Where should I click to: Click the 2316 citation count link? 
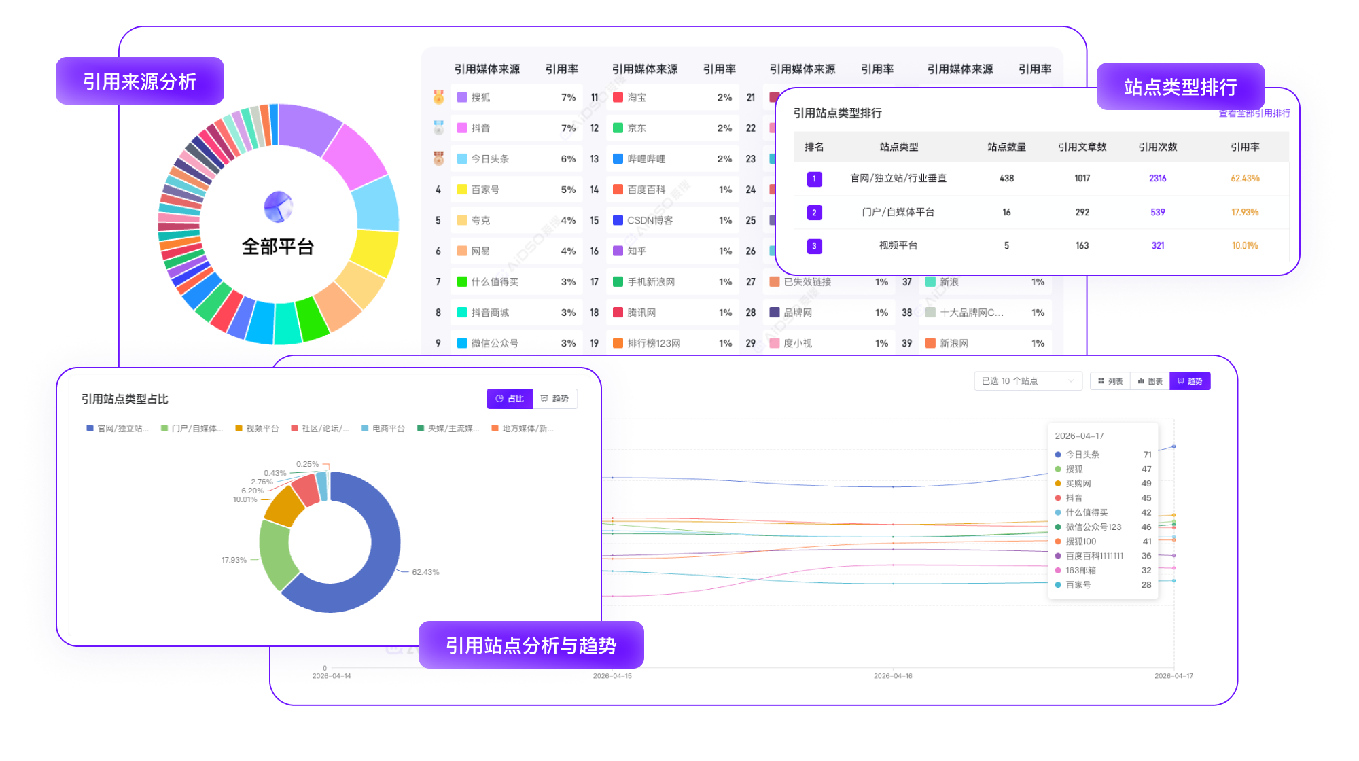(x=1158, y=178)
